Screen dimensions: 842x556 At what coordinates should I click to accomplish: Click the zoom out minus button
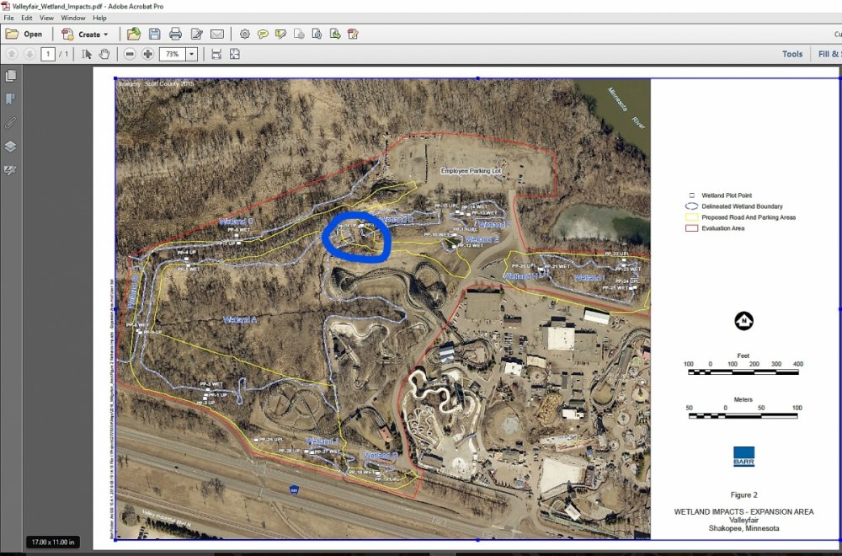coord(130,54)
